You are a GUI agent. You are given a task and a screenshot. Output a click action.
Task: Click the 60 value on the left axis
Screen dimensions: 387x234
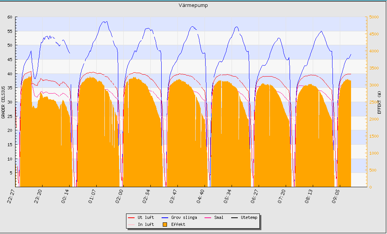click(10, 17)
